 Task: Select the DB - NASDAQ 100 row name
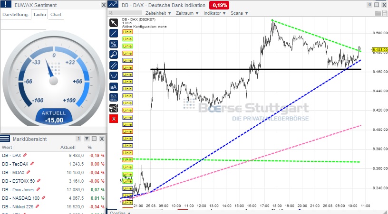21,198
